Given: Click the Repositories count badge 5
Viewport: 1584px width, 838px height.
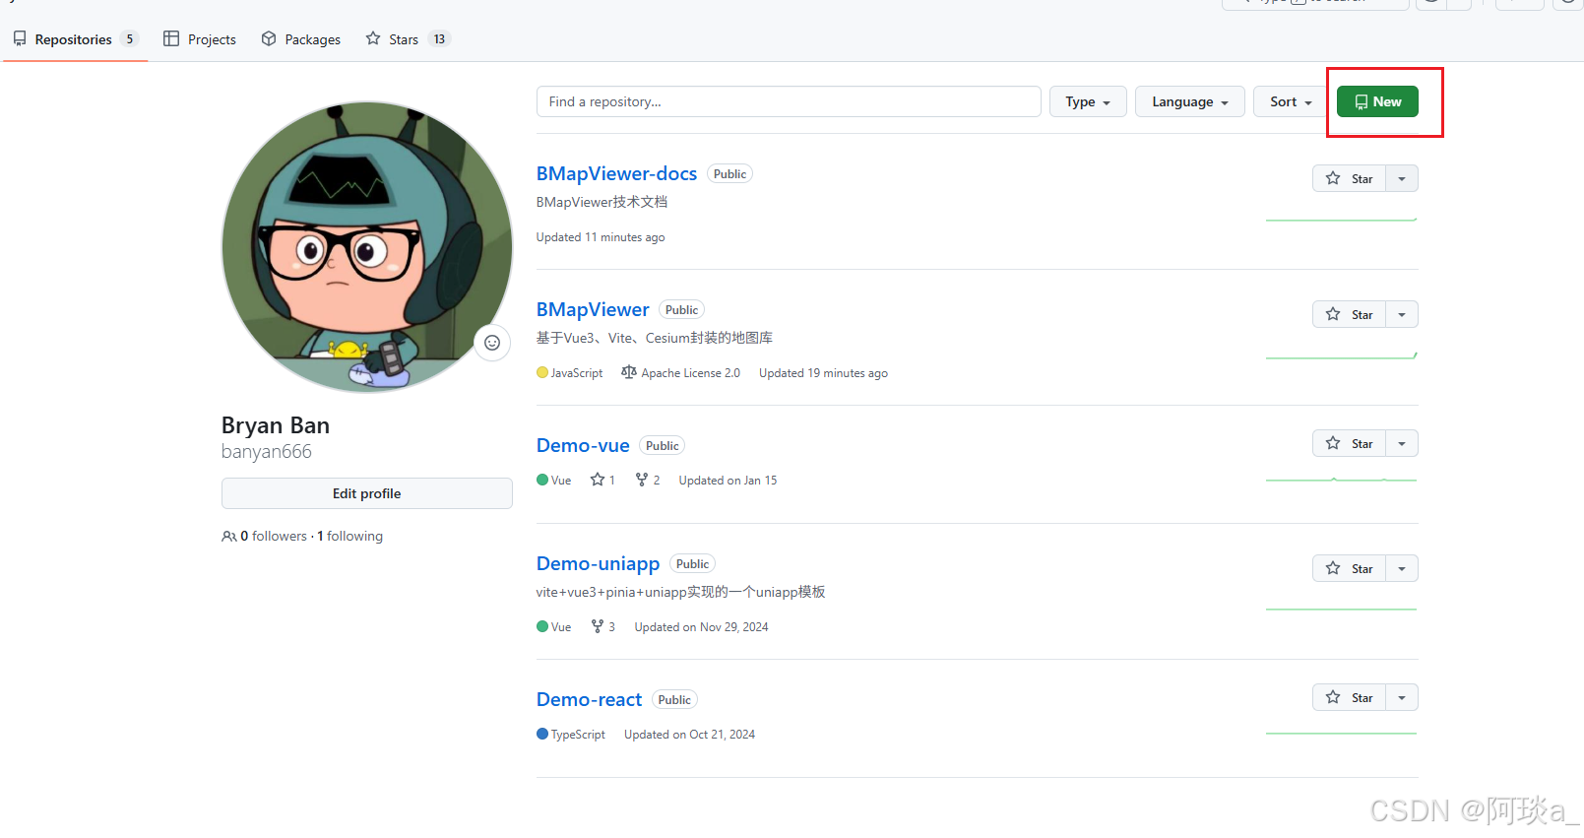Looking at the screenshot, I should point(129,39).
